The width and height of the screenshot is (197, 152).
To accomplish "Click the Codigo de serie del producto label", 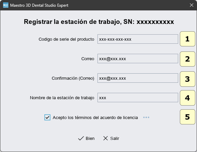I will (x=66, y=39).
